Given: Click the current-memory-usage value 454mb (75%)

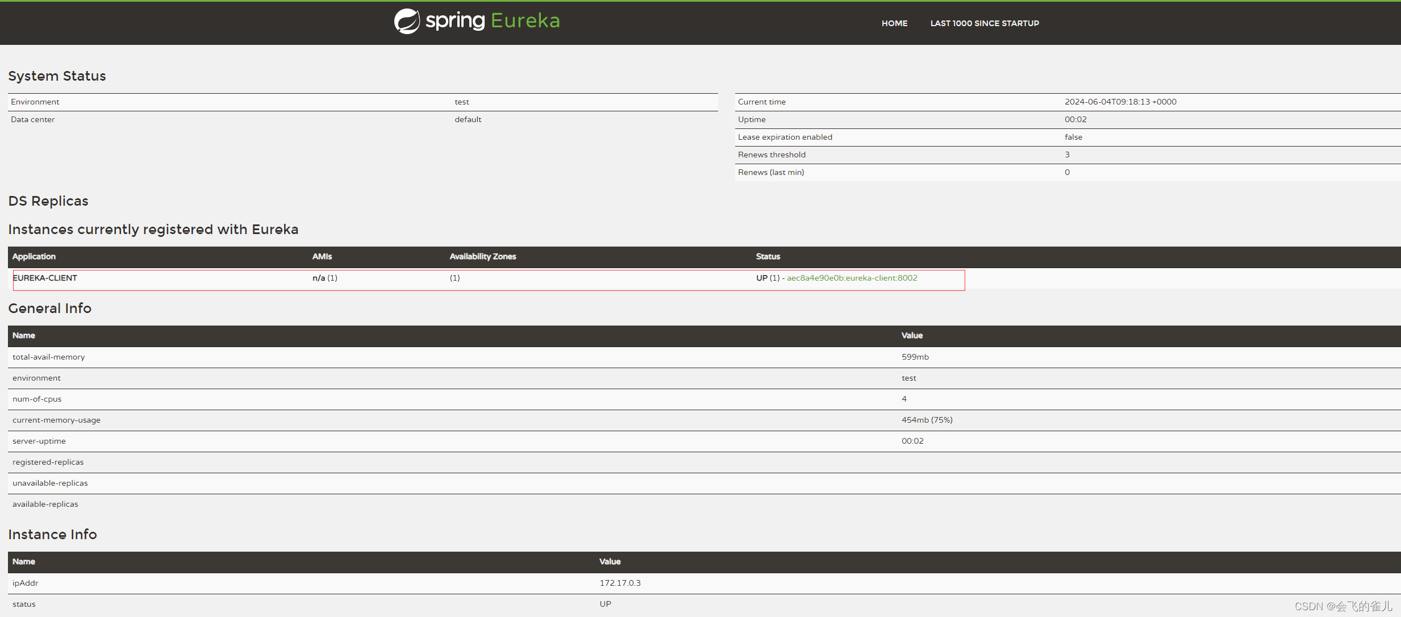Looking at the screenshot, I should pyautogui.click(x=927, y=420).
